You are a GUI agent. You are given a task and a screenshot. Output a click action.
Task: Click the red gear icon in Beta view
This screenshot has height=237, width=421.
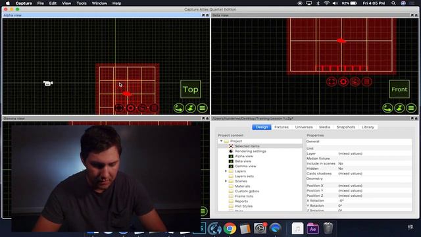click(343, 82)
